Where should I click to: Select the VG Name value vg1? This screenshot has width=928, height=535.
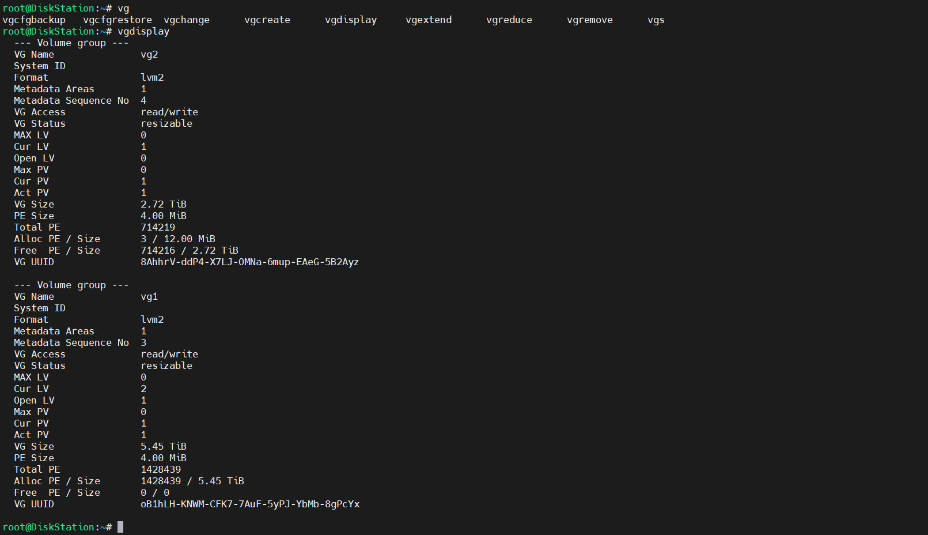(149, 296)
